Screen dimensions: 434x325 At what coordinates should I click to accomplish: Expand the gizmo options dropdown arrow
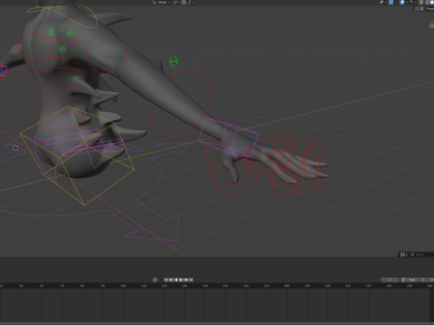pyautogui.click(x=395, y=2)
